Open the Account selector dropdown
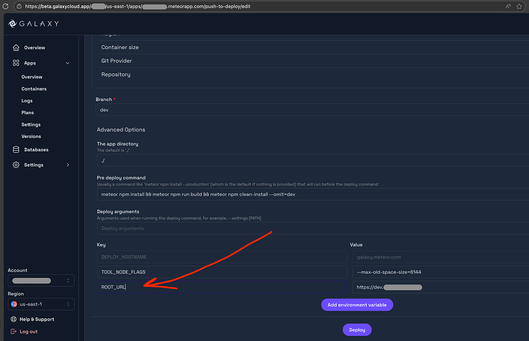This screenshot has height=341, width=529. (41, 280)
